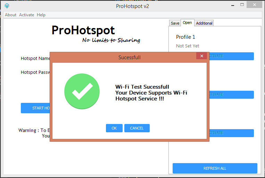Maximize the ProHotspot v2 window
The height and width of the screenshot is (178, 265).
242,5
